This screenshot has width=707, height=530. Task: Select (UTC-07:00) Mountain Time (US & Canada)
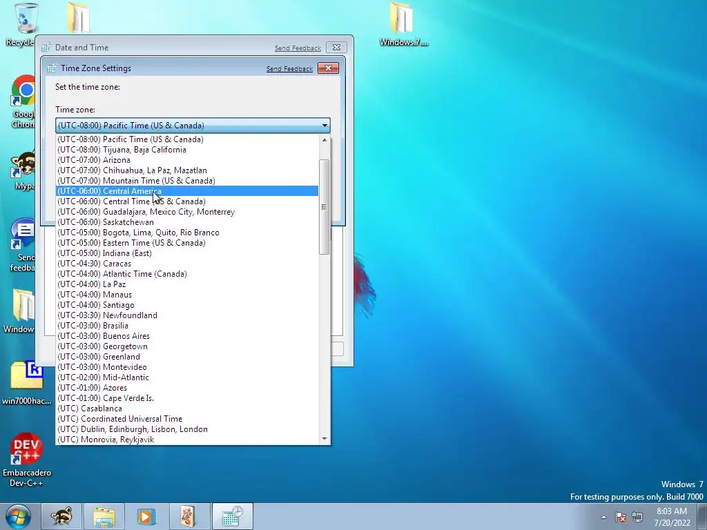click(x=187, y=181)
